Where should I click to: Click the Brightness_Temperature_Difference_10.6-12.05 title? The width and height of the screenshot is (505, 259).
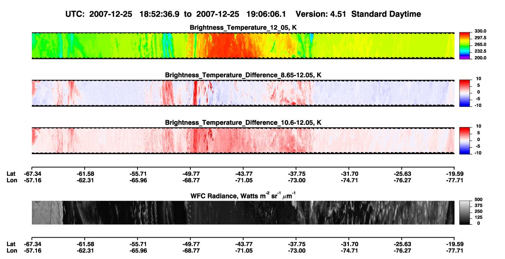coord(243,123)
